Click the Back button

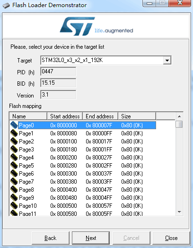[51, 238]
